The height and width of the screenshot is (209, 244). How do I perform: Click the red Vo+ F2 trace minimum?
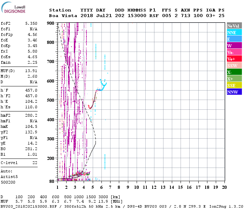click(x=90, y=108)
